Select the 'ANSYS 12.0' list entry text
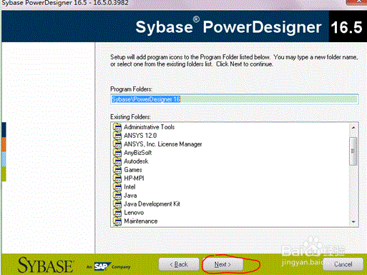The height and width of the screenshot is (275, 367). pos(140,136)
